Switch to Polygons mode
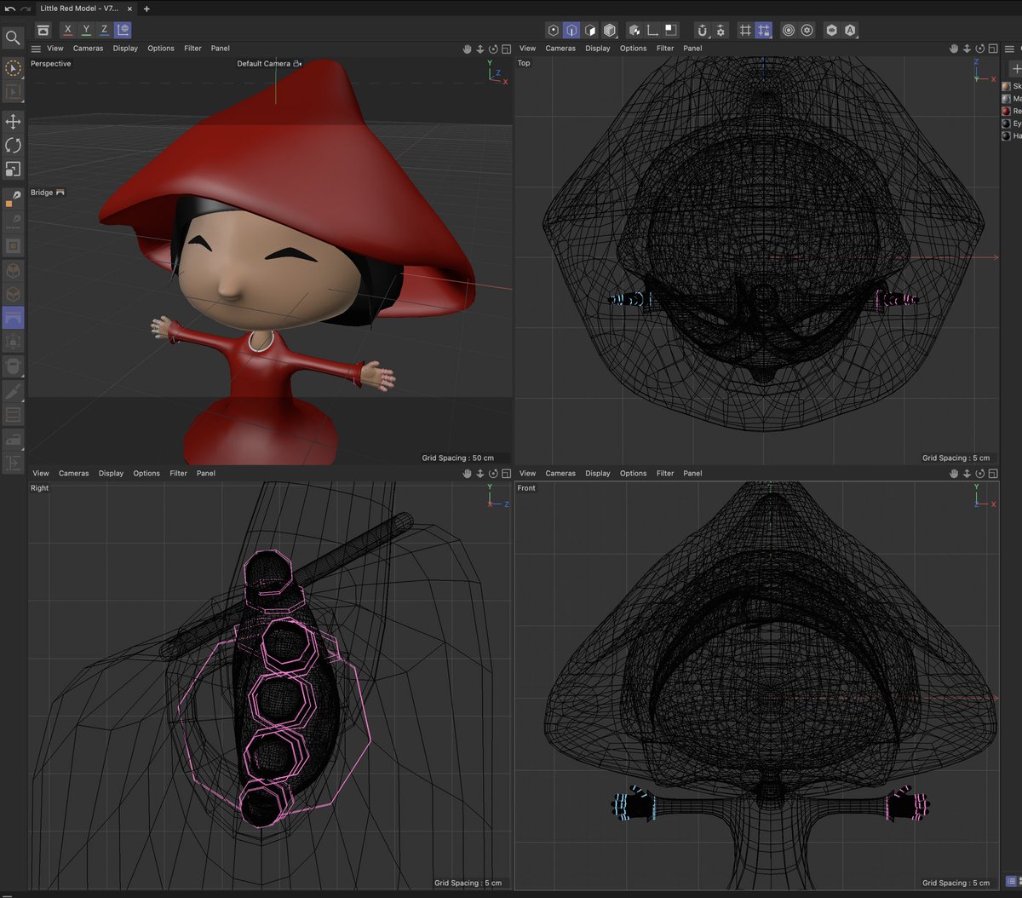 coord(590,30)
